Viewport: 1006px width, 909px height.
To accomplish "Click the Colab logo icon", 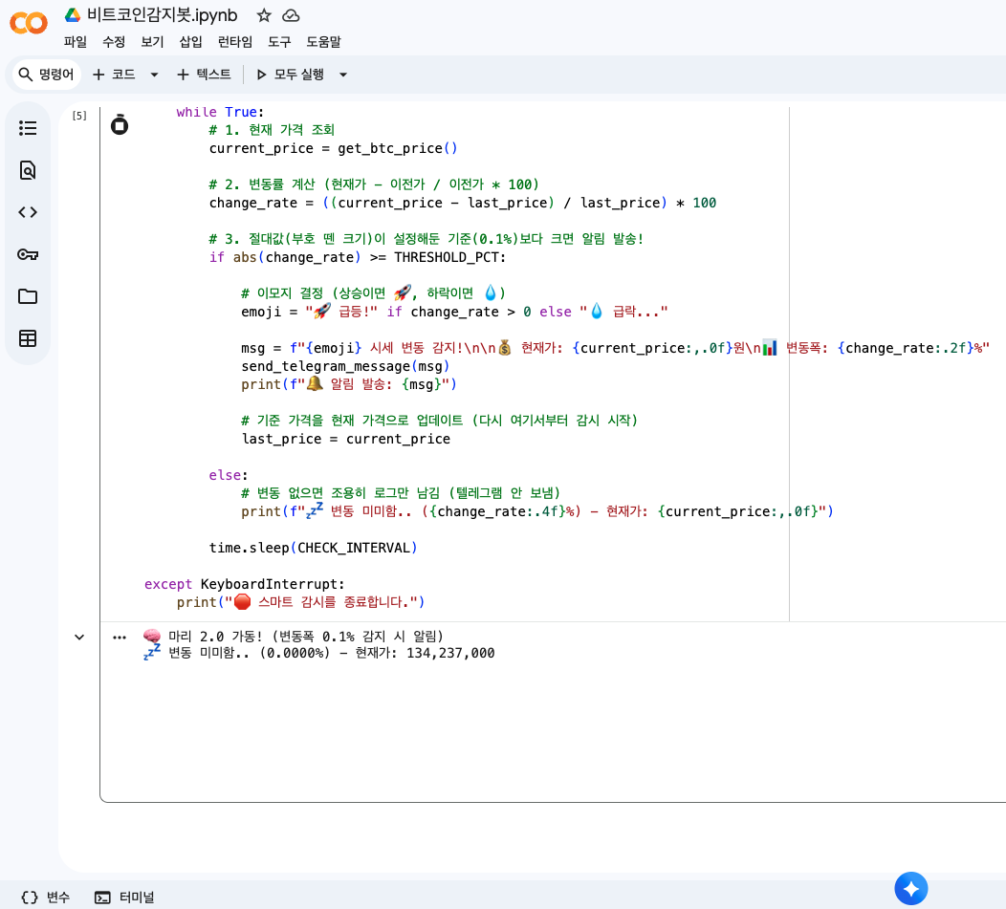I will coord(29,23).
